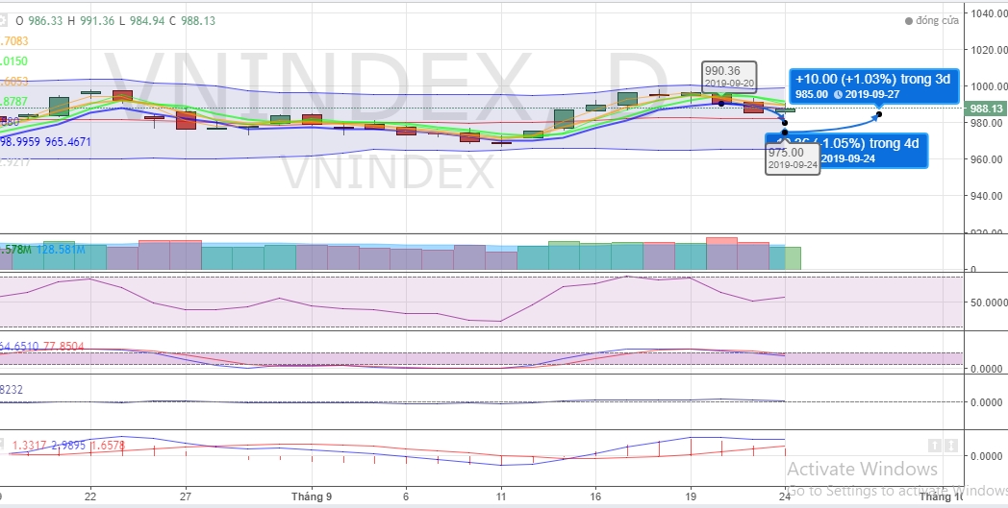Click the low value 984.94
This screenshot has height=508, width=1008.
click(x=146, y=21)
